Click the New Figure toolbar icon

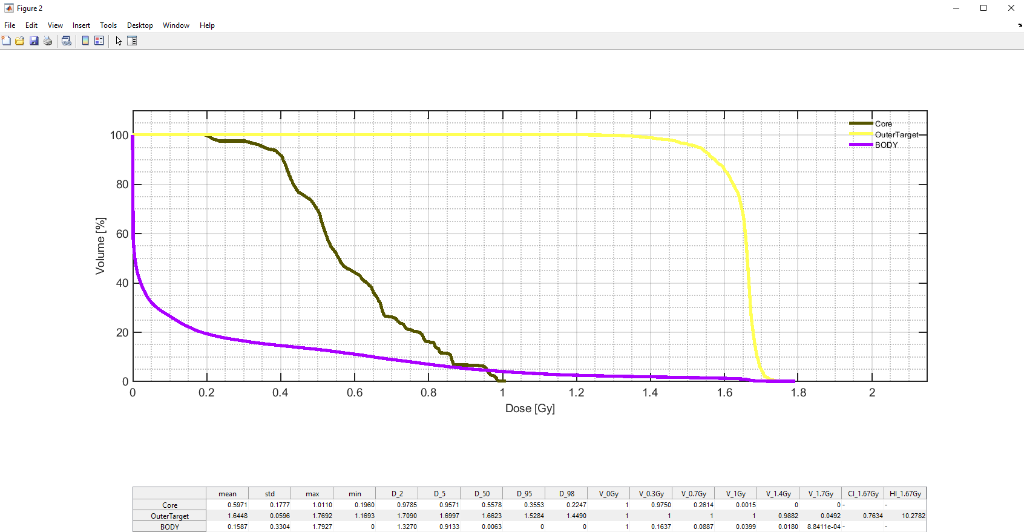6,41
